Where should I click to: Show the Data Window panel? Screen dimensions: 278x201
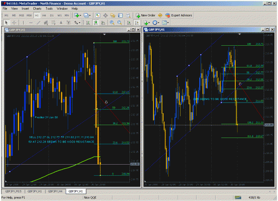tap(105, 16)
